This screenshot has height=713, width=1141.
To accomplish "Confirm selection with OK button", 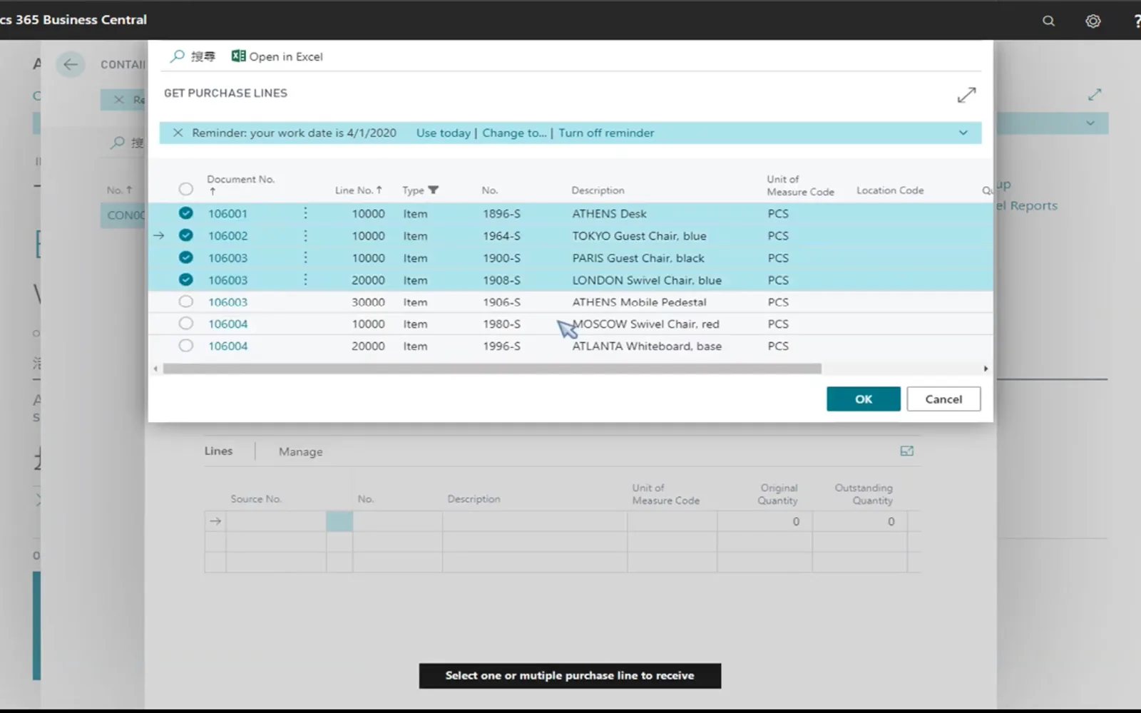I will 864,399.
